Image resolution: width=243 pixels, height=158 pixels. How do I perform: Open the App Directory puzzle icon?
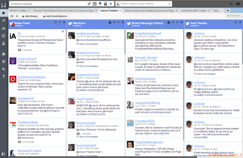point(4,54)
